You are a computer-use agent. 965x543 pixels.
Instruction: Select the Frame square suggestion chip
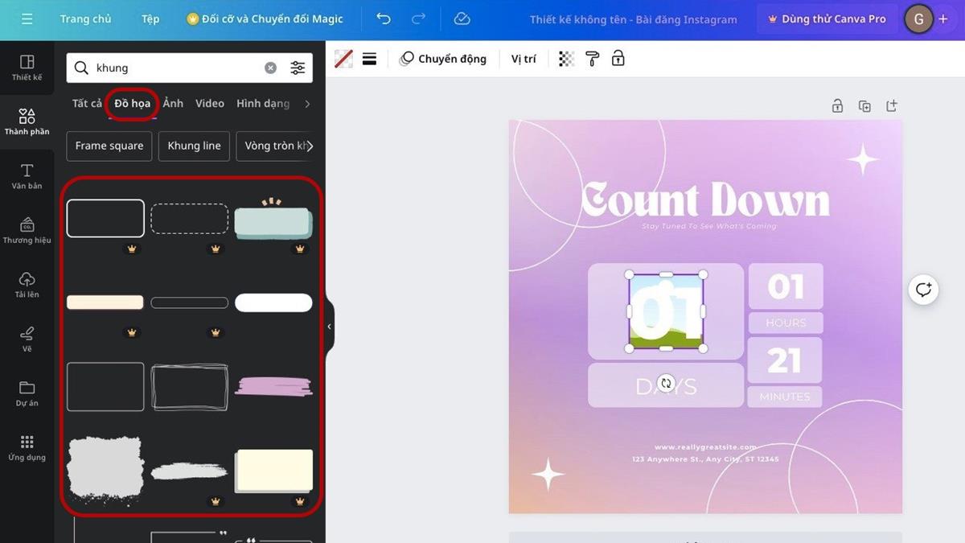[x=109, y=146]
